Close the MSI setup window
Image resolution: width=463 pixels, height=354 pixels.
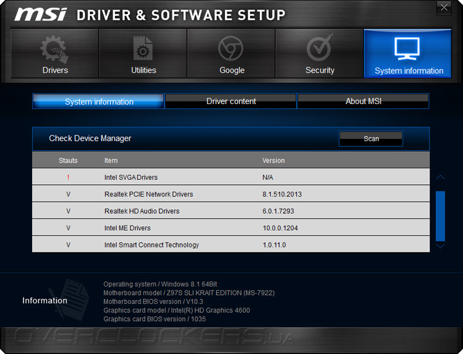(x=444, y=7)
